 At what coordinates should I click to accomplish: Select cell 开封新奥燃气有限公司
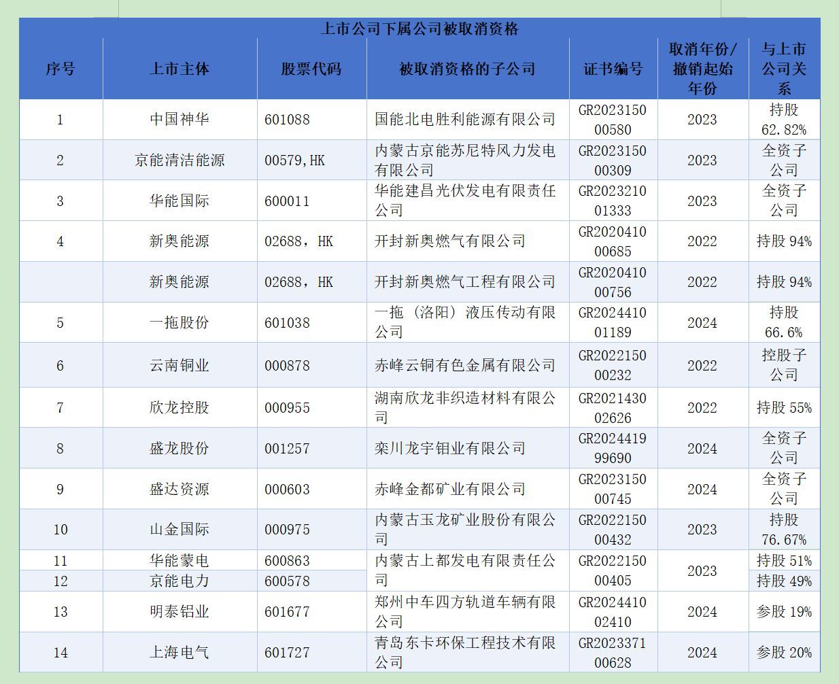pos(468,241)
